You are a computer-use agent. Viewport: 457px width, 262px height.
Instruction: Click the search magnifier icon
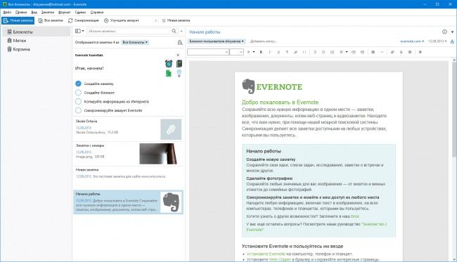(x=174, y=31)
